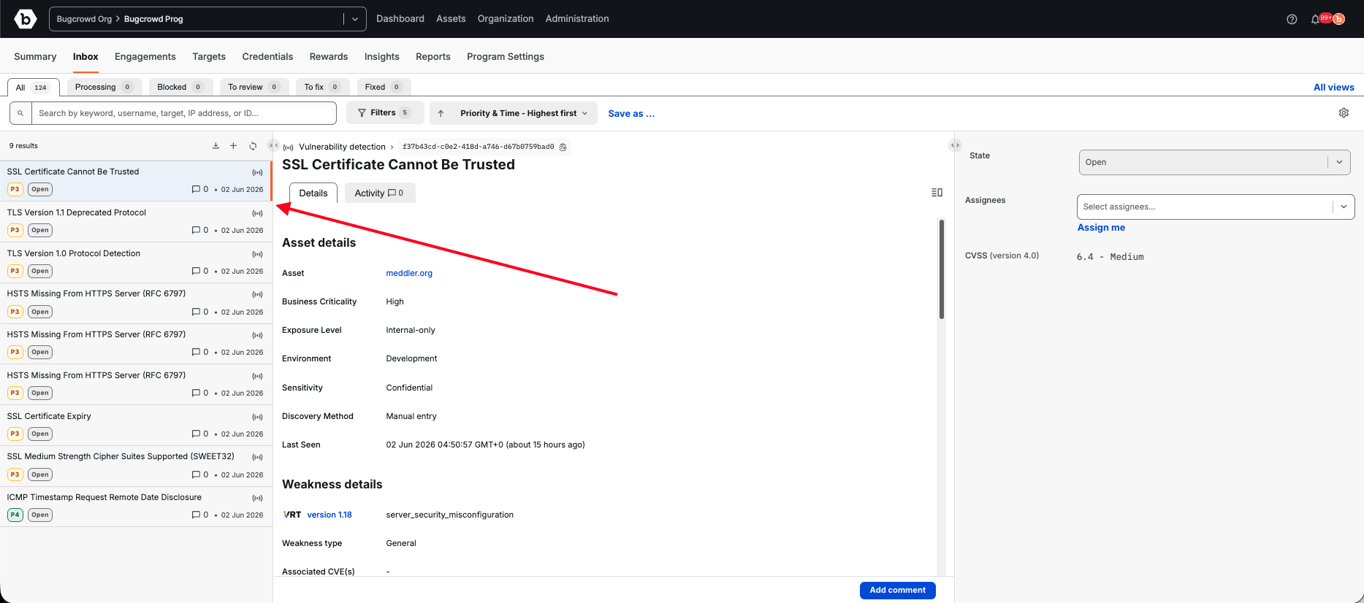The image size is (1364, 603).
Task: Open Organization menu item
Action: [x=506, y=19]
